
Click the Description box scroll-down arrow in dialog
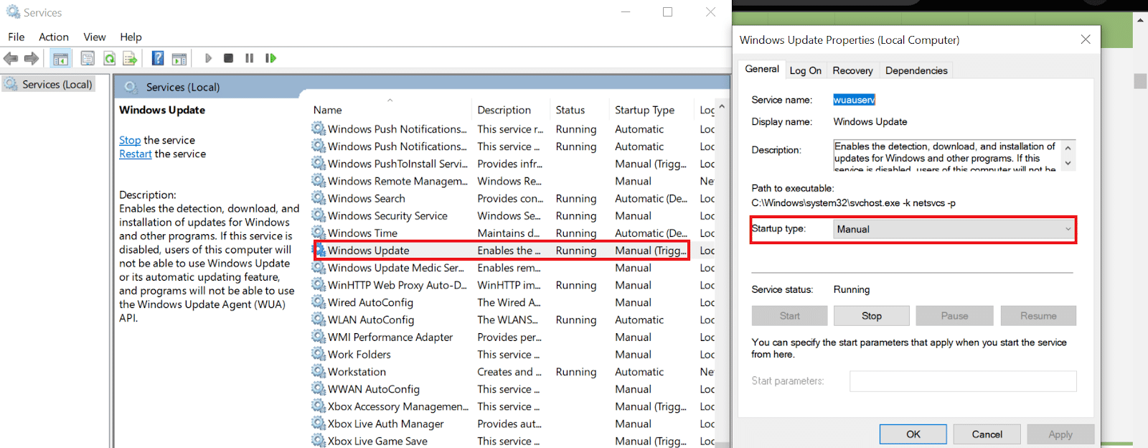(1068, 164)
